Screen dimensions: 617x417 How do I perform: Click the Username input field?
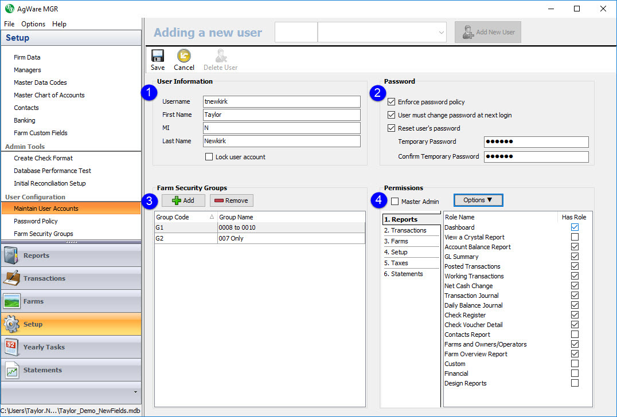[x=282, y=101]
